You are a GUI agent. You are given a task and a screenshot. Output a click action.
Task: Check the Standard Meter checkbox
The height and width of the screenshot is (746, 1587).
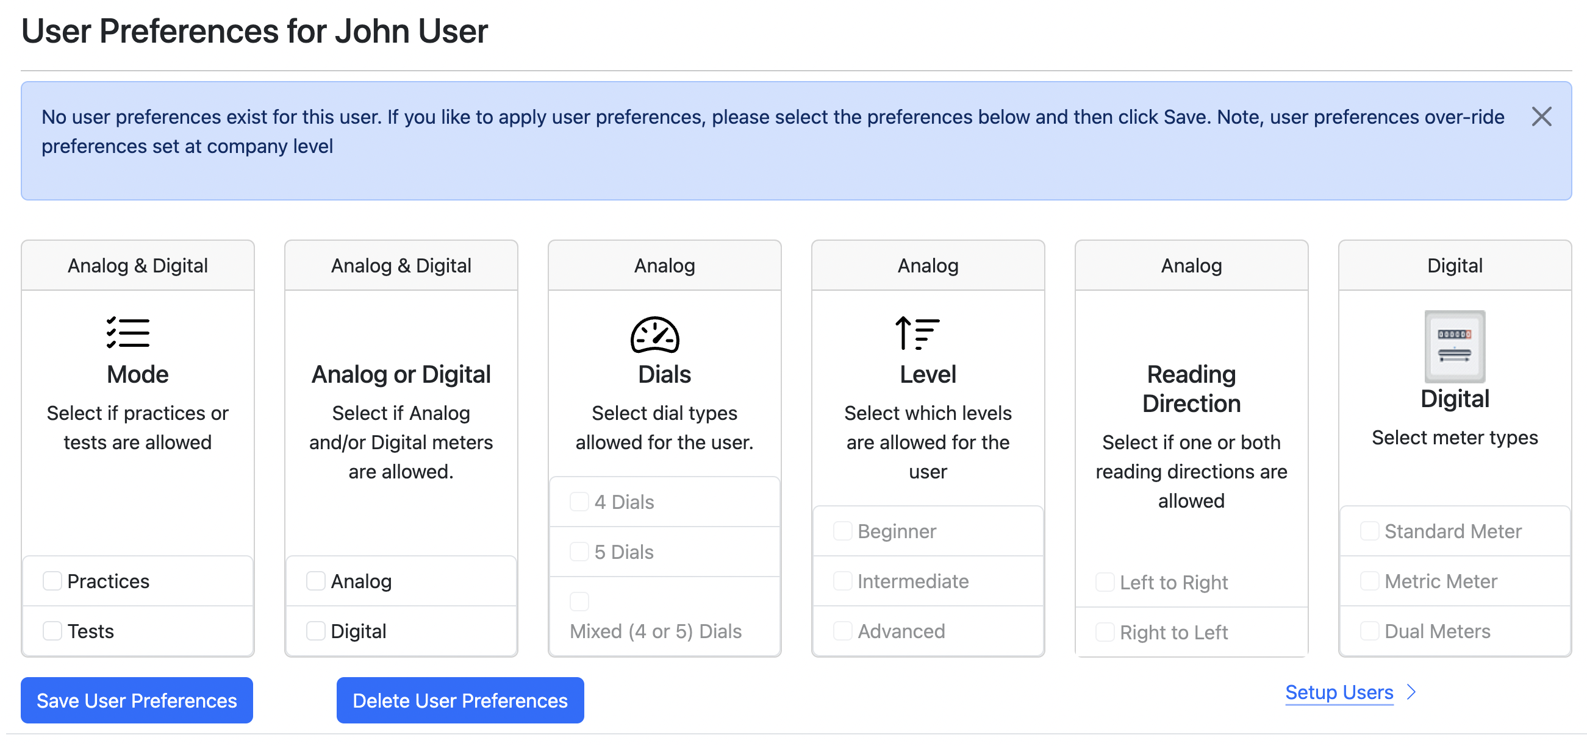click(1369, 531)
